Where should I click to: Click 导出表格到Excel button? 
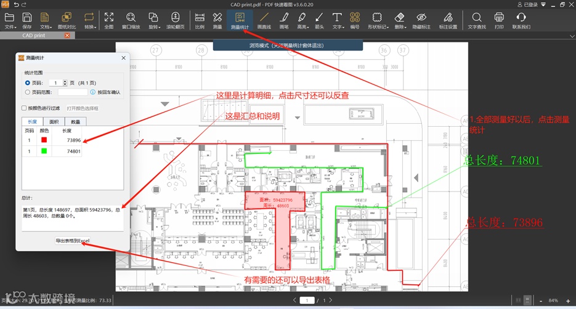(73, 241)
